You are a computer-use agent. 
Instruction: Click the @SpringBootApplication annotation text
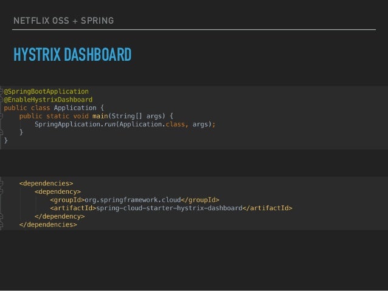coord(46,92)
